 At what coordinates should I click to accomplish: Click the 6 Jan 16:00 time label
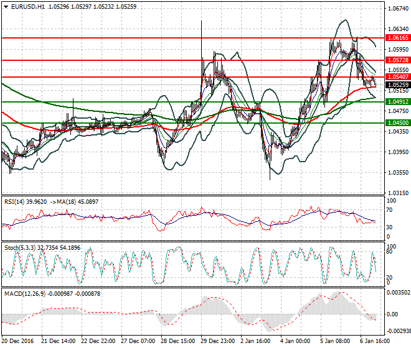(375, 341)
